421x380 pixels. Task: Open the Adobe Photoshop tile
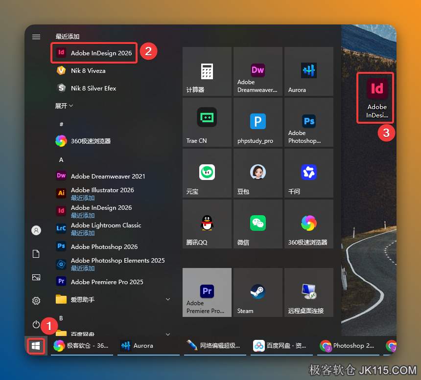[x=309, y=122]
